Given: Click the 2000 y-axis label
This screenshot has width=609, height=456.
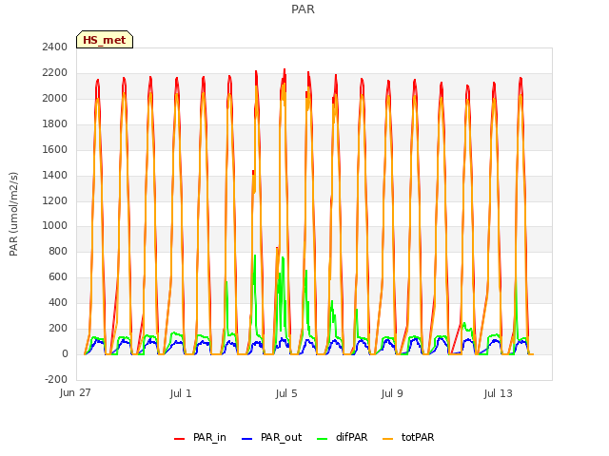Looking at the screenshot, I should click(x=55, y=98).
